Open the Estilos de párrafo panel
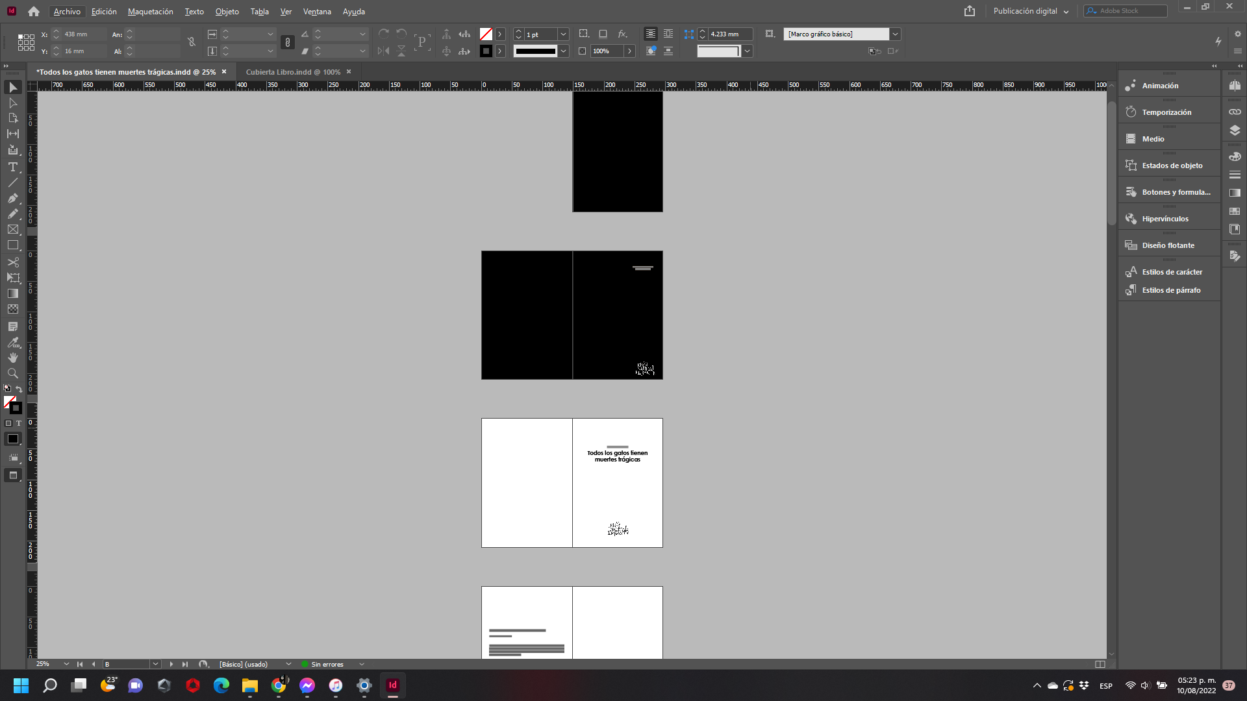Screen dimensions: 1247x701 [x=1171, y=290]
